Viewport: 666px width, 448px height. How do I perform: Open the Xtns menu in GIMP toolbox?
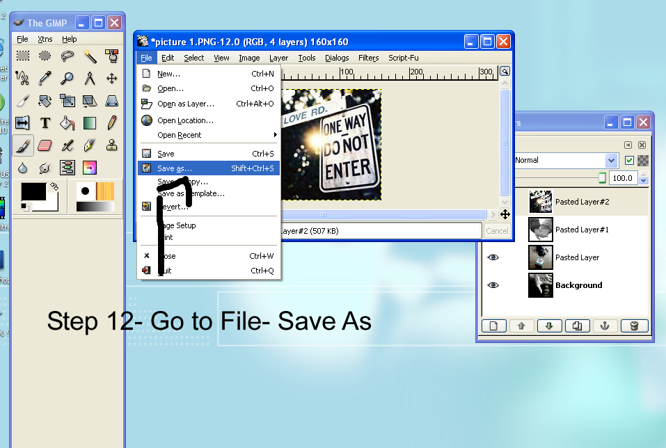point(45,39)
